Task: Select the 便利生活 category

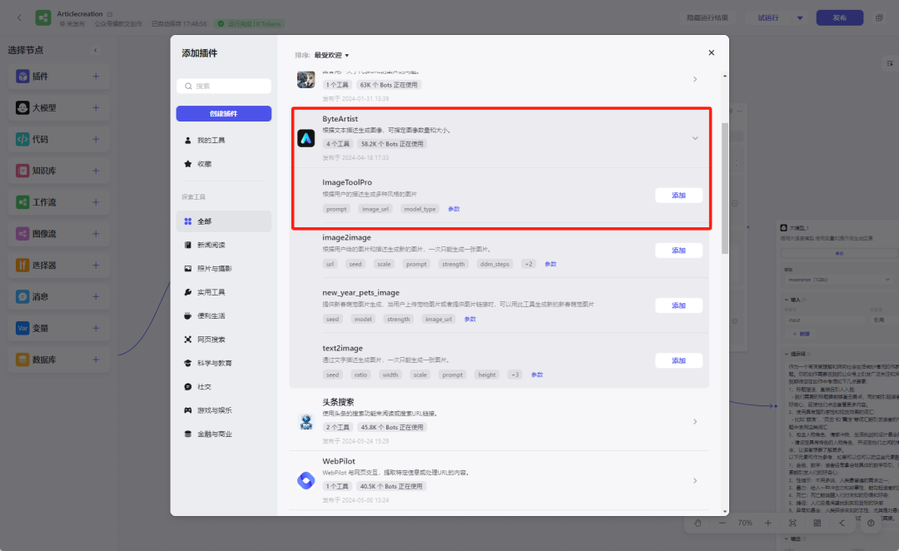Action: pyautogui.click(x=224, y=316)
